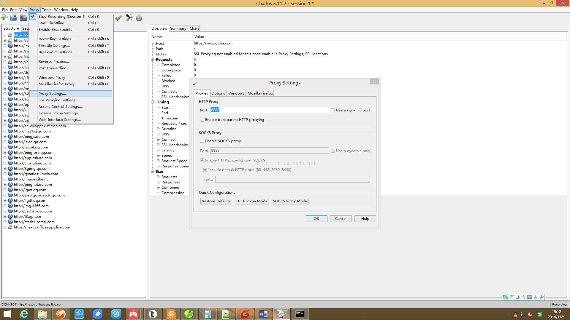Open the calculator taskbar icon
The width and height of the screenshot is (570, 320).
click(x=208, y=314)
